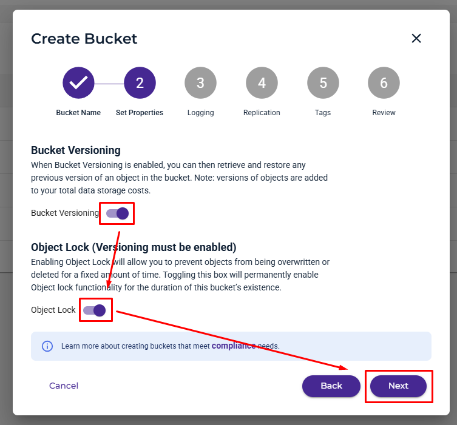Select step 2 Set Properties circle
This screenshot has width=457, height=425.
coord(140,83)
